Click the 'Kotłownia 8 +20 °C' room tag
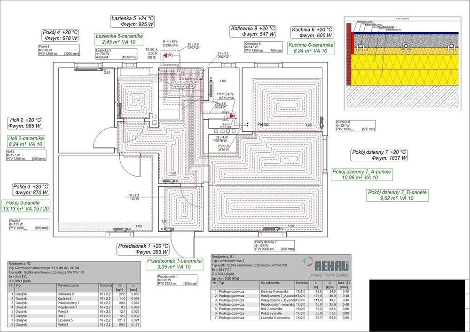 [253, 31]
